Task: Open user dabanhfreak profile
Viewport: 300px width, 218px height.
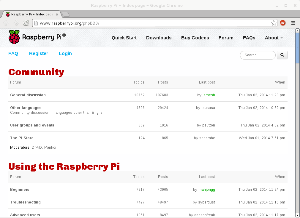Action: pyautogui.click(x=205, y=215)
